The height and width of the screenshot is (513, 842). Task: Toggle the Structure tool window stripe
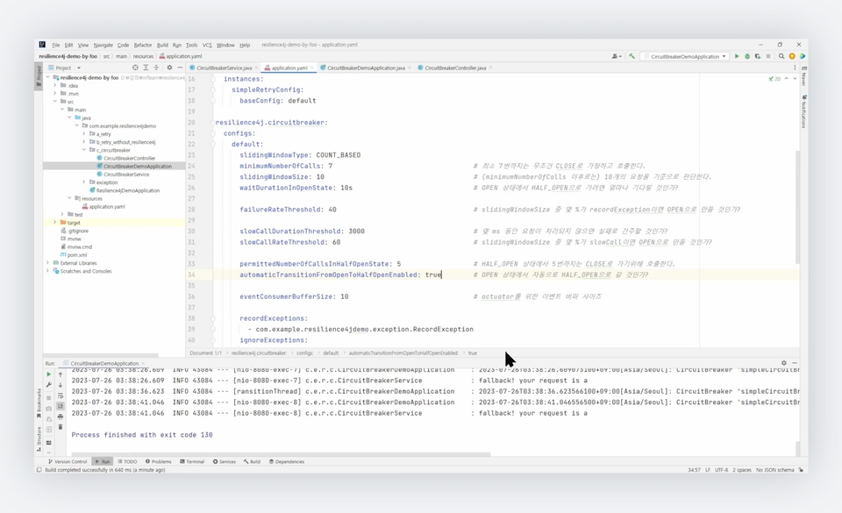(39, 438)
